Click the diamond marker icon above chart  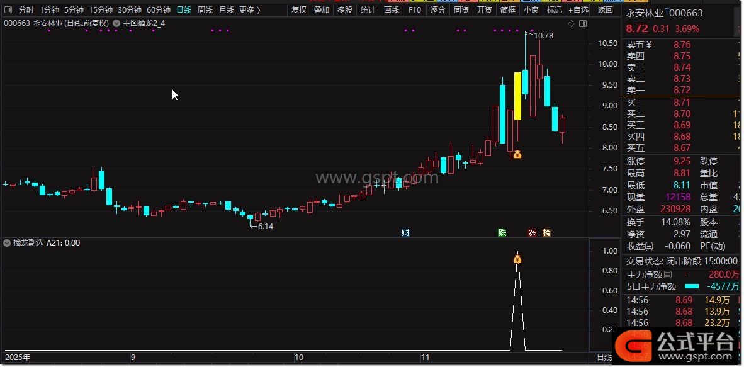(x=571, y=23)
